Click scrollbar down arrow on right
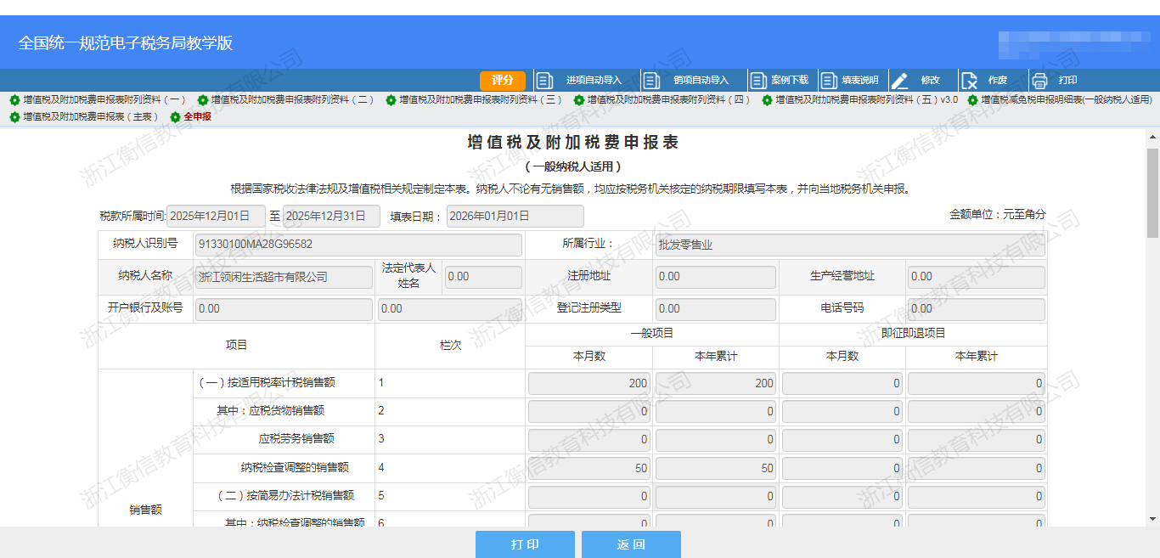Screen dimensions: 1160x558 tap(1152, 518)
